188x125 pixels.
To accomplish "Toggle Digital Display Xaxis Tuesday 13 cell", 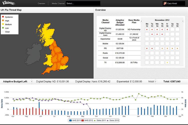I will click(152, 34).
